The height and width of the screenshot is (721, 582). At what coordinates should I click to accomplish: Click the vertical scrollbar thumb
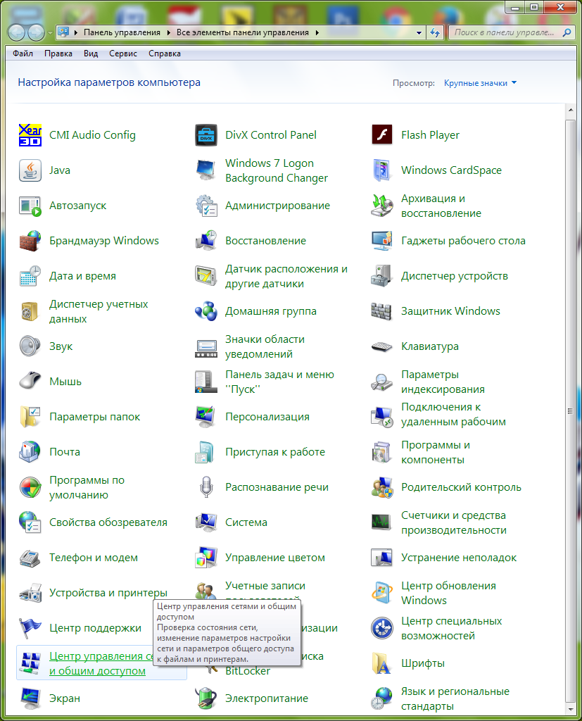(570, 410)
